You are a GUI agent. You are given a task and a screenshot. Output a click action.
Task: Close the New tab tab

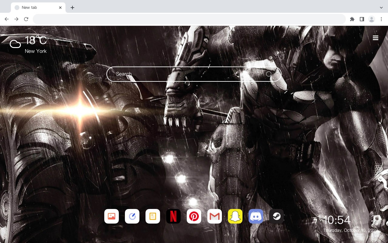click(x=60, y=8)
